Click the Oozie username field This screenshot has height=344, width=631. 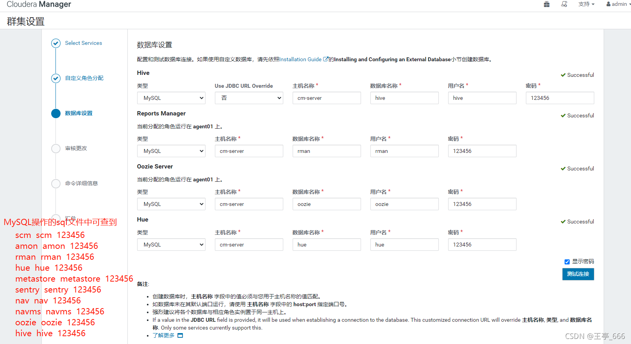pos(404,204)
